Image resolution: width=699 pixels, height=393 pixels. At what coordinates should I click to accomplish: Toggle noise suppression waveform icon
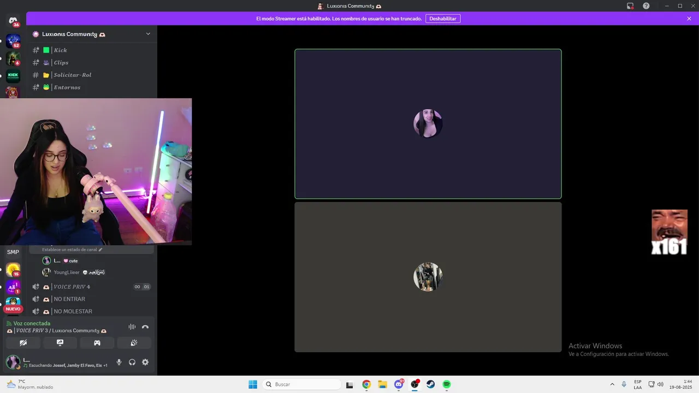click(x=132, y=327)
